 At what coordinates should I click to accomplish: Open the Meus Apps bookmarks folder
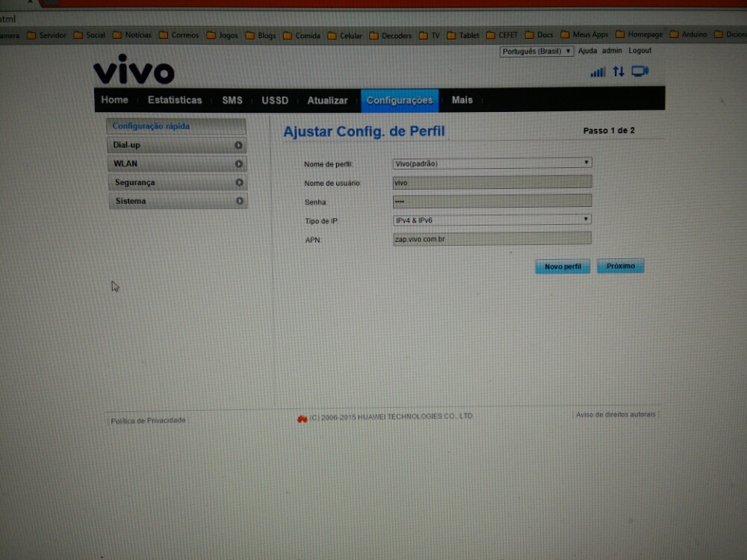(x=585, y=35)
